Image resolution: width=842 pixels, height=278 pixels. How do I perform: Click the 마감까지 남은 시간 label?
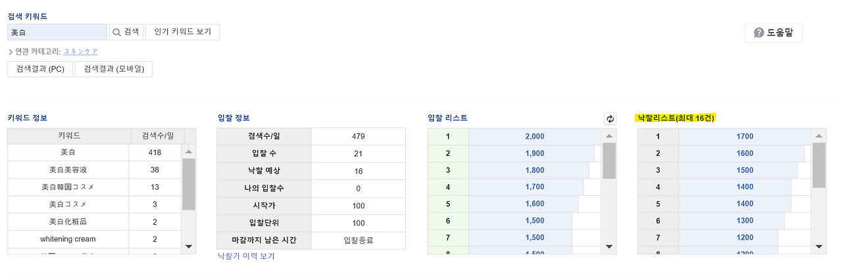[264, 241]
